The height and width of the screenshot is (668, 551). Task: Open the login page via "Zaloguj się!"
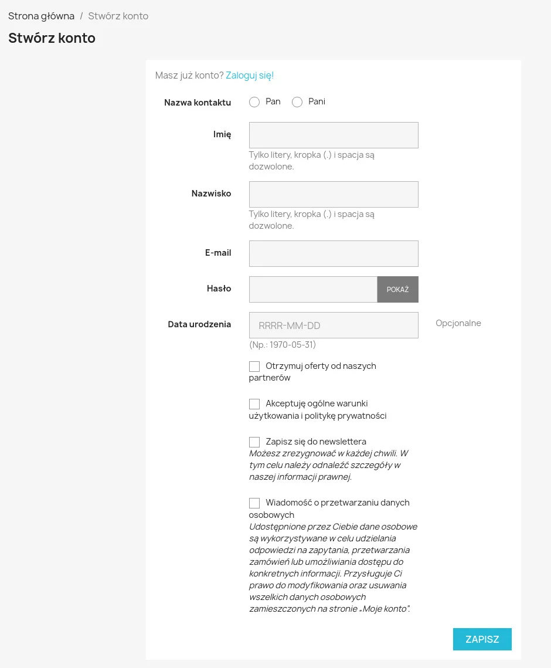pyautogui.click(x=249, y=75)
